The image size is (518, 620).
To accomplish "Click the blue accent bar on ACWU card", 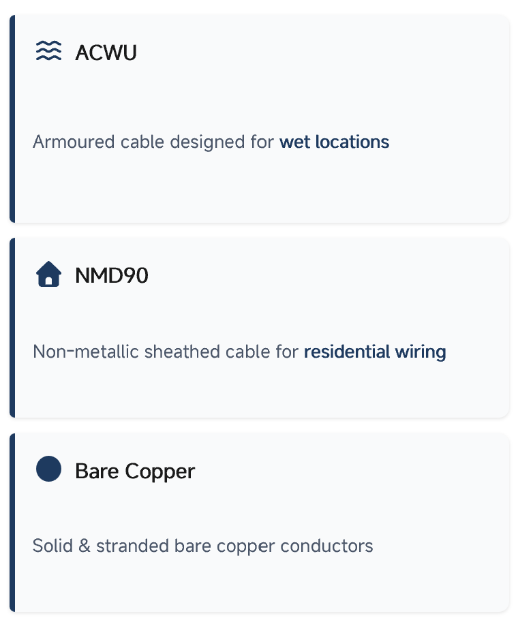I will coord(12,119).
